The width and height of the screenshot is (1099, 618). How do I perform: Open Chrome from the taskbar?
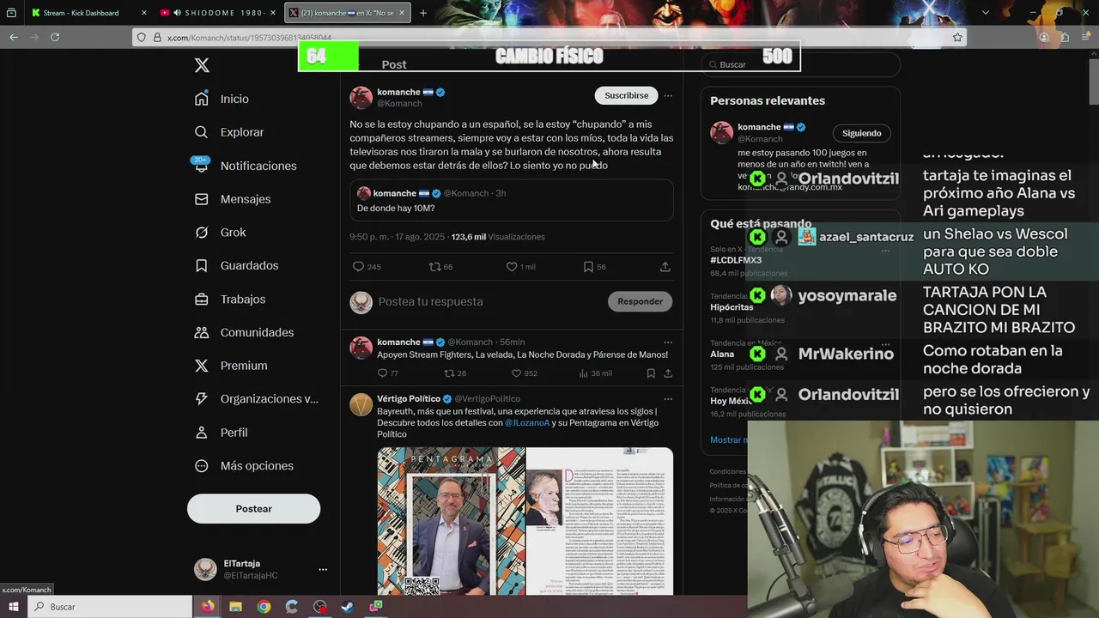(264, 607)
